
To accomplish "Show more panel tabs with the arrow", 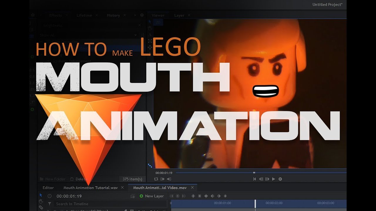I will 135,15.
